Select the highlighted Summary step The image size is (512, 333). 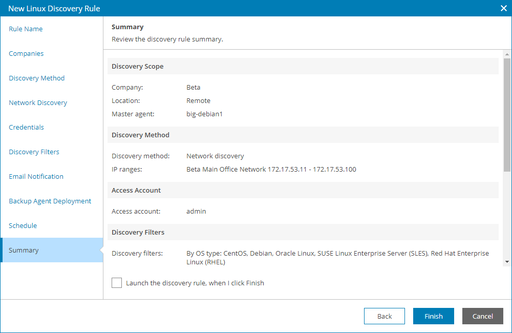24,250
